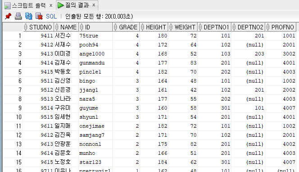Click the sort arrows icon beside ID

click(x=82, y=27)
